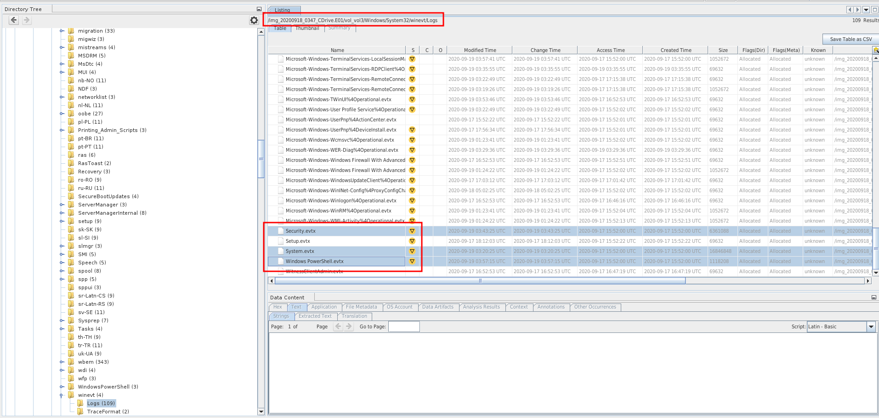Select the Extracted Text sub-tab
Screen dimensions: 879x418
point(315,316)
